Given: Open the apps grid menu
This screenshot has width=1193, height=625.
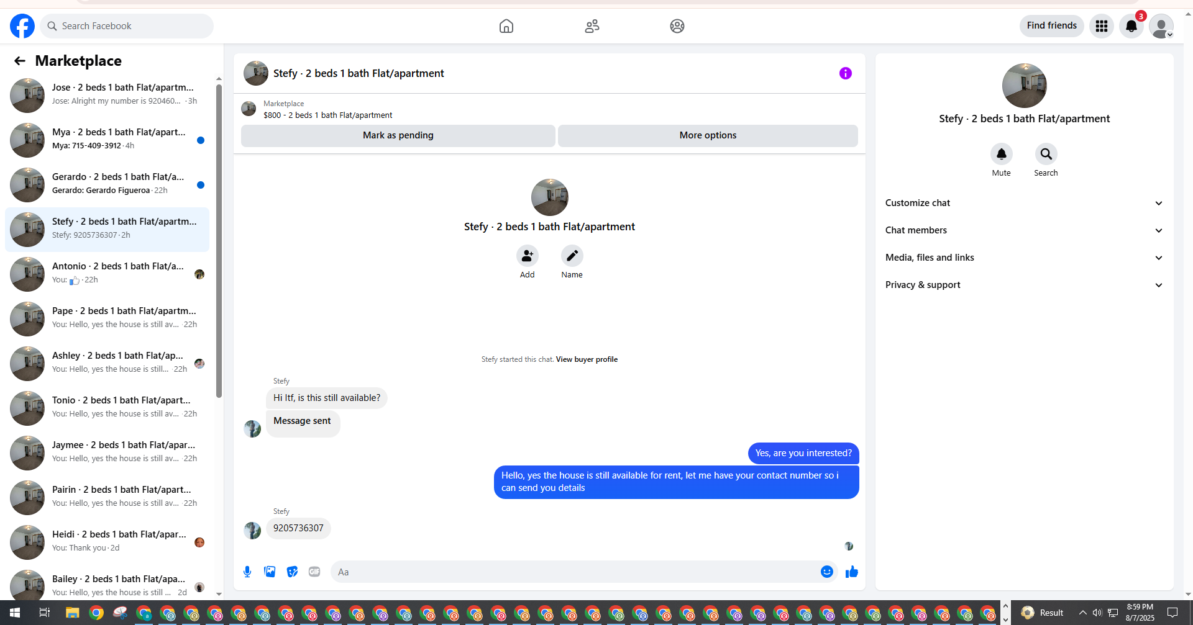Looking at the screenshot, I should 1102,26.
